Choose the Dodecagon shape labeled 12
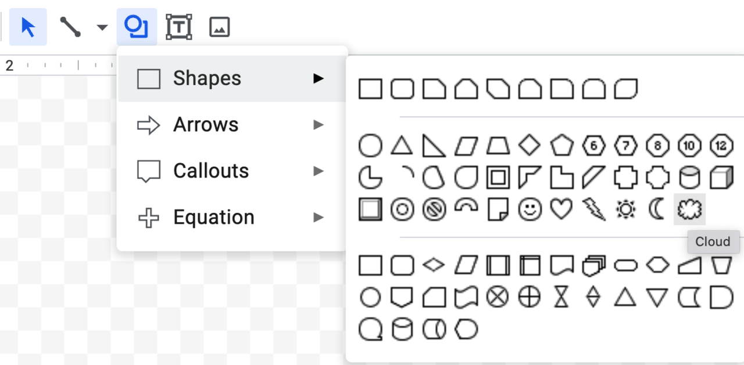 (721, 146)
